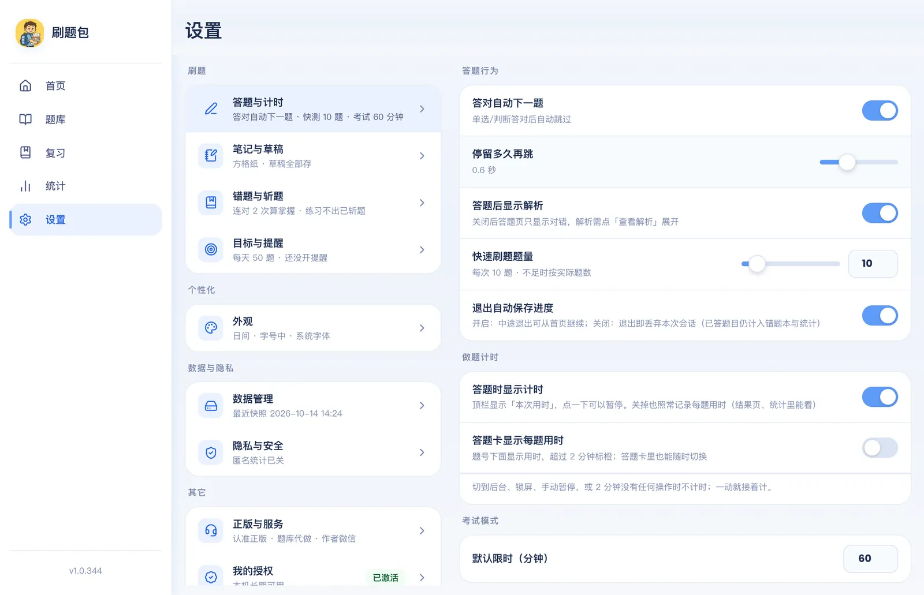The height and width of the screenshot is (595, 924).
Task: Click the gear icon beside 设置
Action: 25,220
